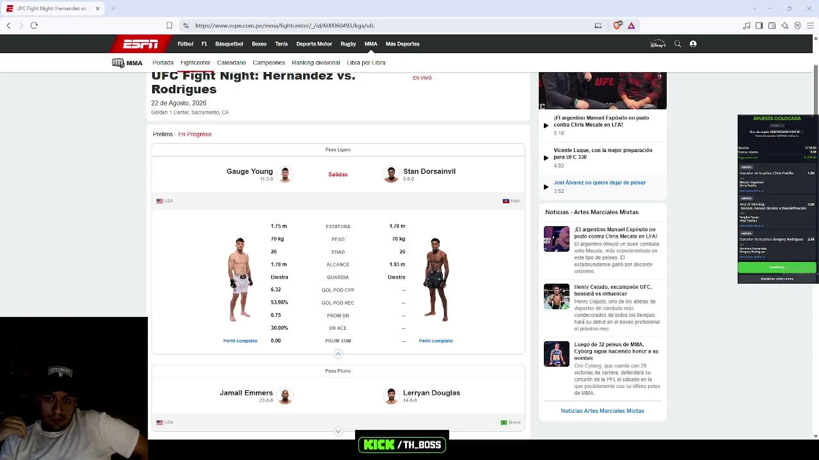Screen dimensions: 819x460
Task: Toggle the browser sidebar panel icon
Action: click(759, 26)
